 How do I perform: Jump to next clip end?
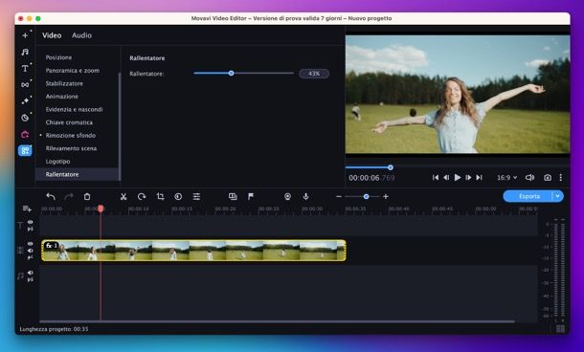(480, 178)
